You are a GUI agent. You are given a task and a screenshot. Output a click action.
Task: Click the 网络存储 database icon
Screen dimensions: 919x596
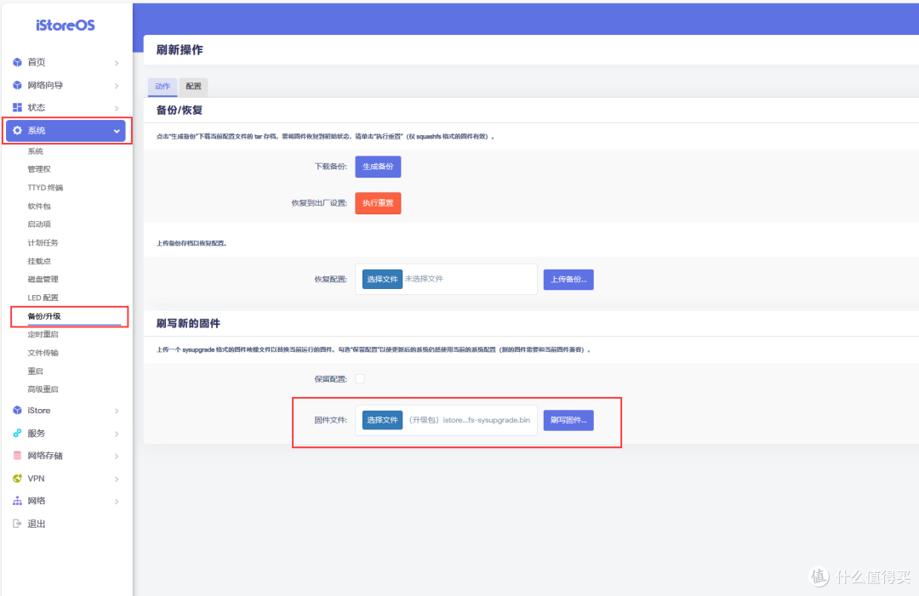pos(17,456)
